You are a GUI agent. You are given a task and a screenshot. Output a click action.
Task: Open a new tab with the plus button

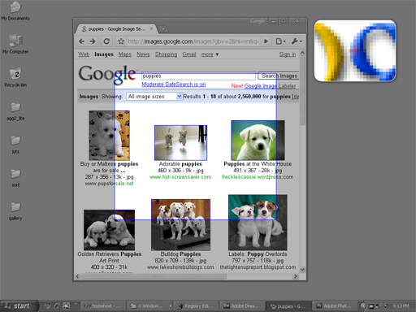(163, 28)
